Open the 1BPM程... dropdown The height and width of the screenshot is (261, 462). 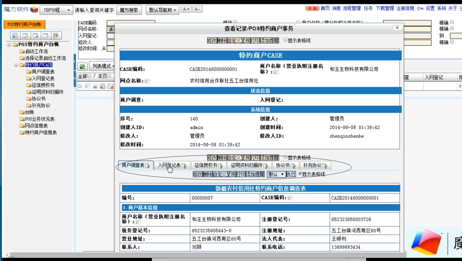click(56, 10)
